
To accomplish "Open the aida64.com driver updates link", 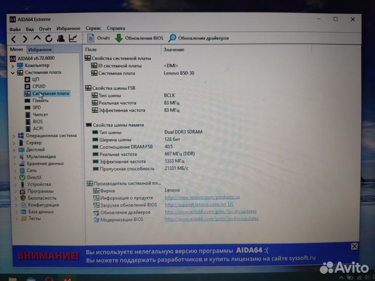I will coord(211,211).
